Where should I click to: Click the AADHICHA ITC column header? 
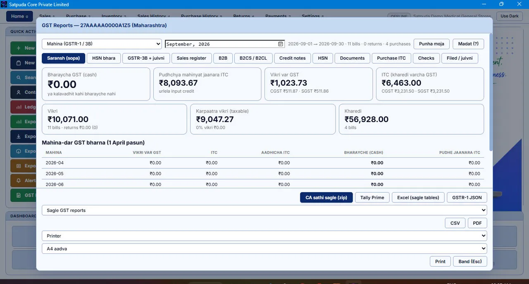point(275,153)
